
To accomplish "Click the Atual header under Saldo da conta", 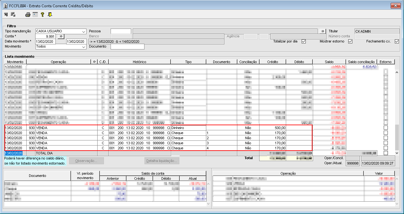I will coord(193,178).
